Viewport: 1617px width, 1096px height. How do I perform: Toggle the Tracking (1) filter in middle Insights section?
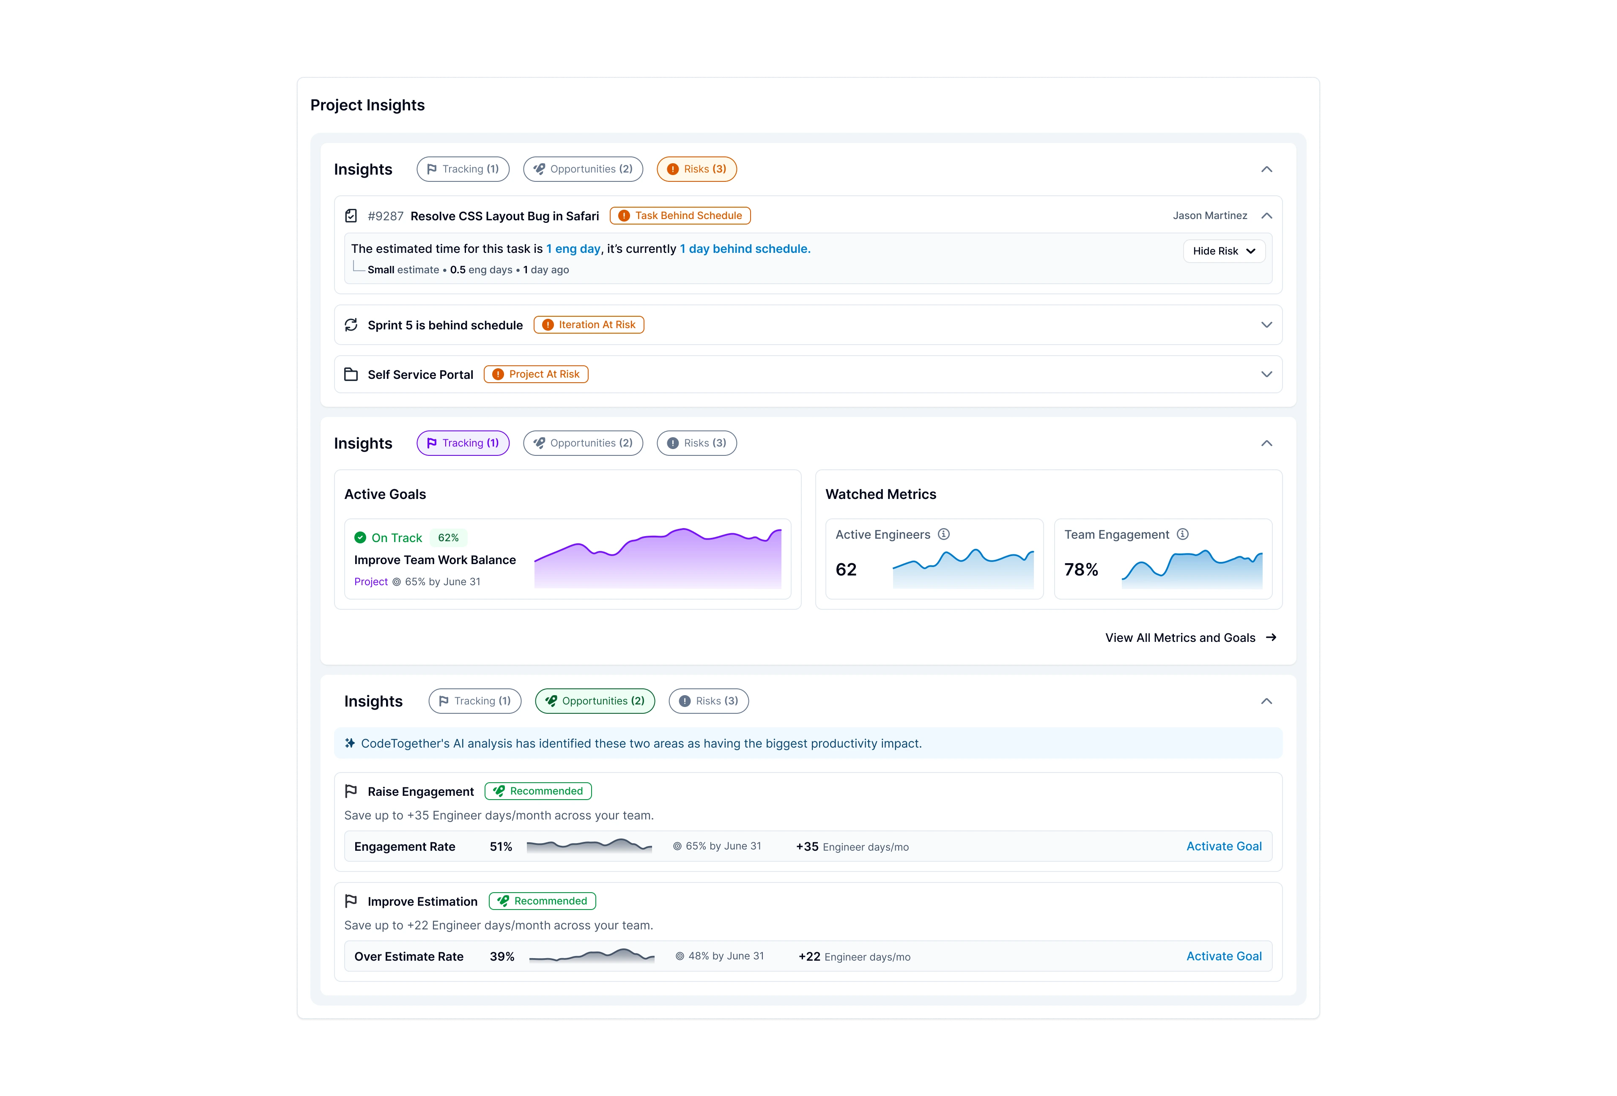(463, 443)
